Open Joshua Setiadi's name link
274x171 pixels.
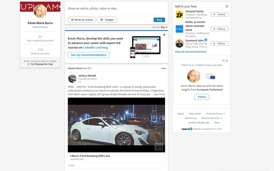87,75
